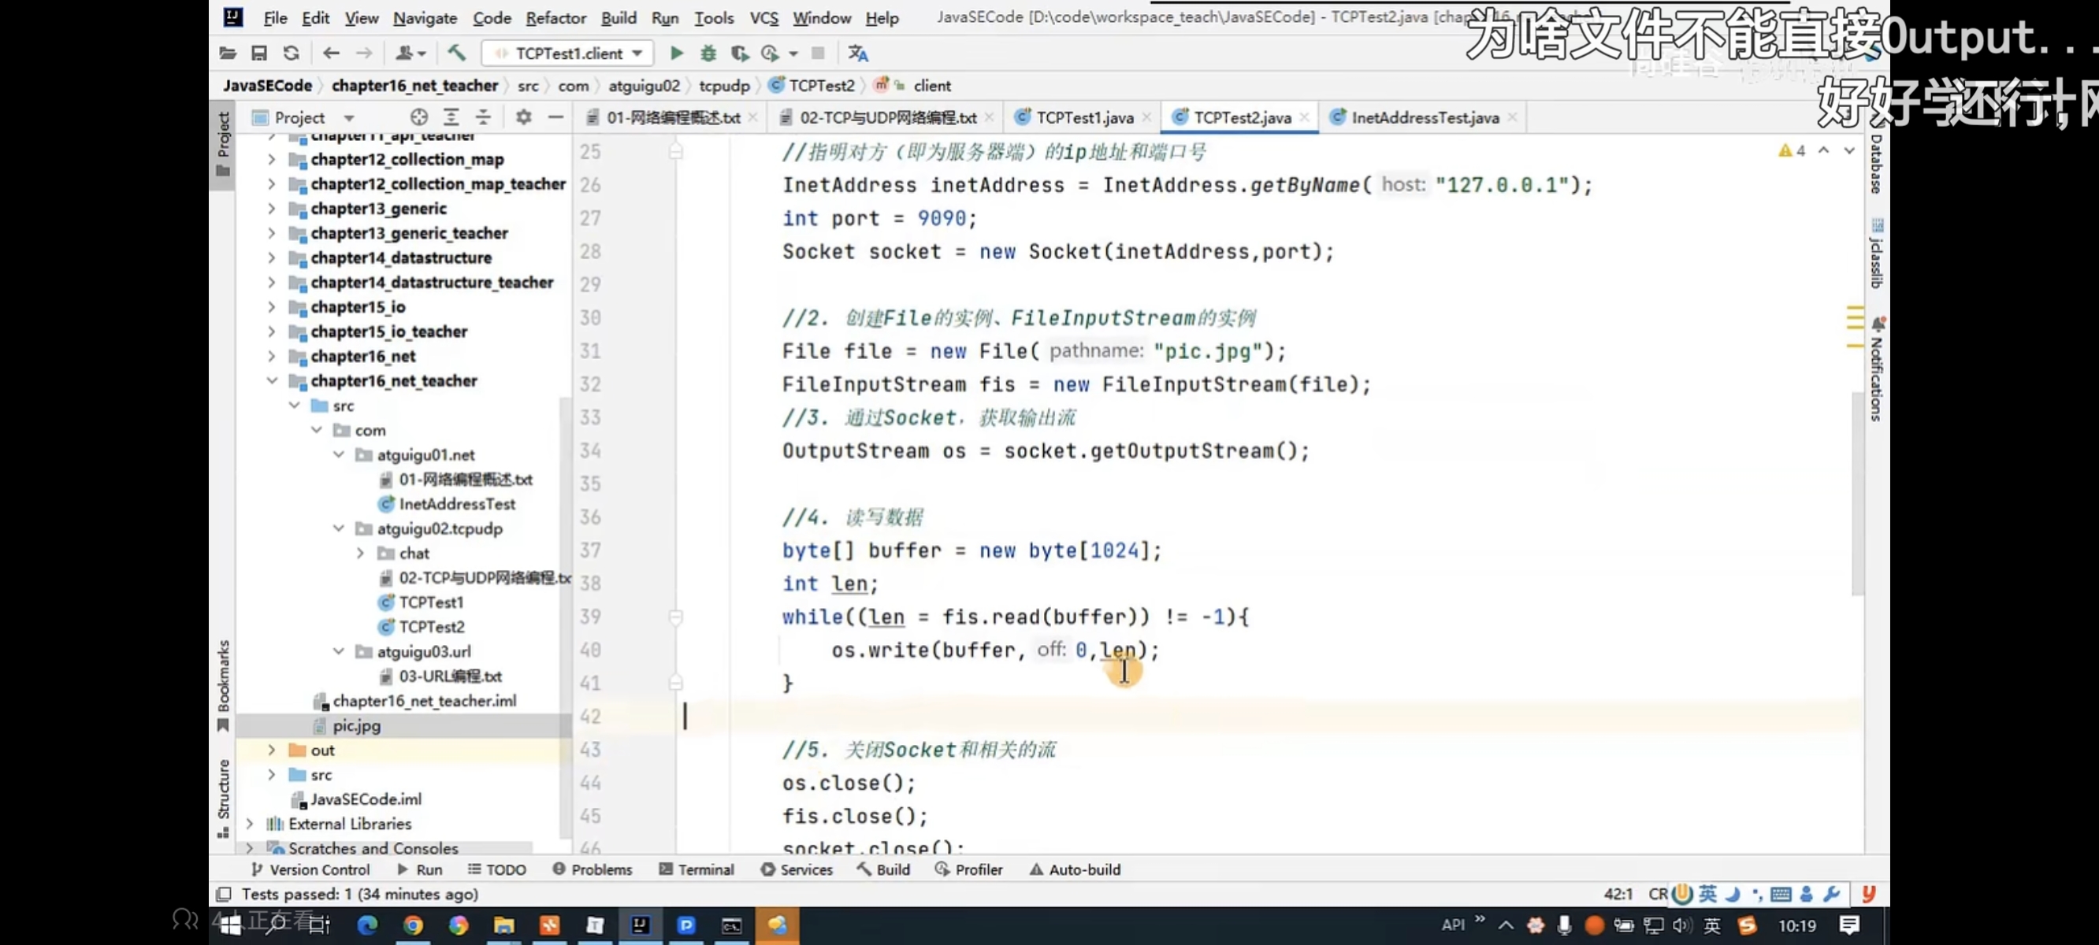2099x945 pixels.
Task: Open the Refactor menu
Action: (555, 17)
